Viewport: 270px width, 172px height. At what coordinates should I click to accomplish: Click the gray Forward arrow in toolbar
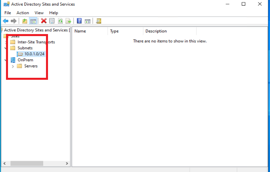[x=14, y=21]
